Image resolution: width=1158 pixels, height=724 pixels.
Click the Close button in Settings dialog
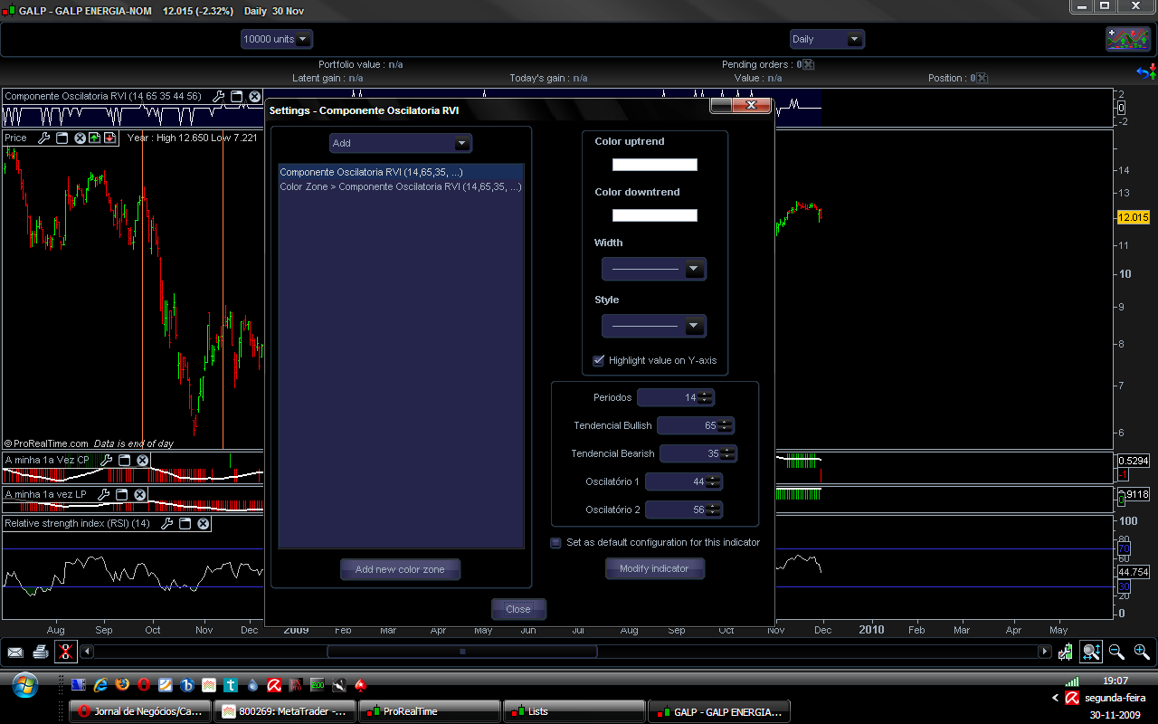(518, 609)
